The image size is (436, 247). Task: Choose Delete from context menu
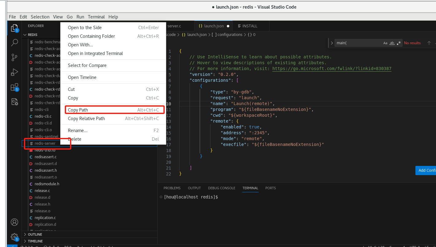coord(113,139)
